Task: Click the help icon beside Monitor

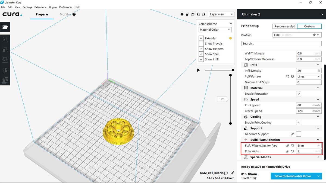Action: 74,14
